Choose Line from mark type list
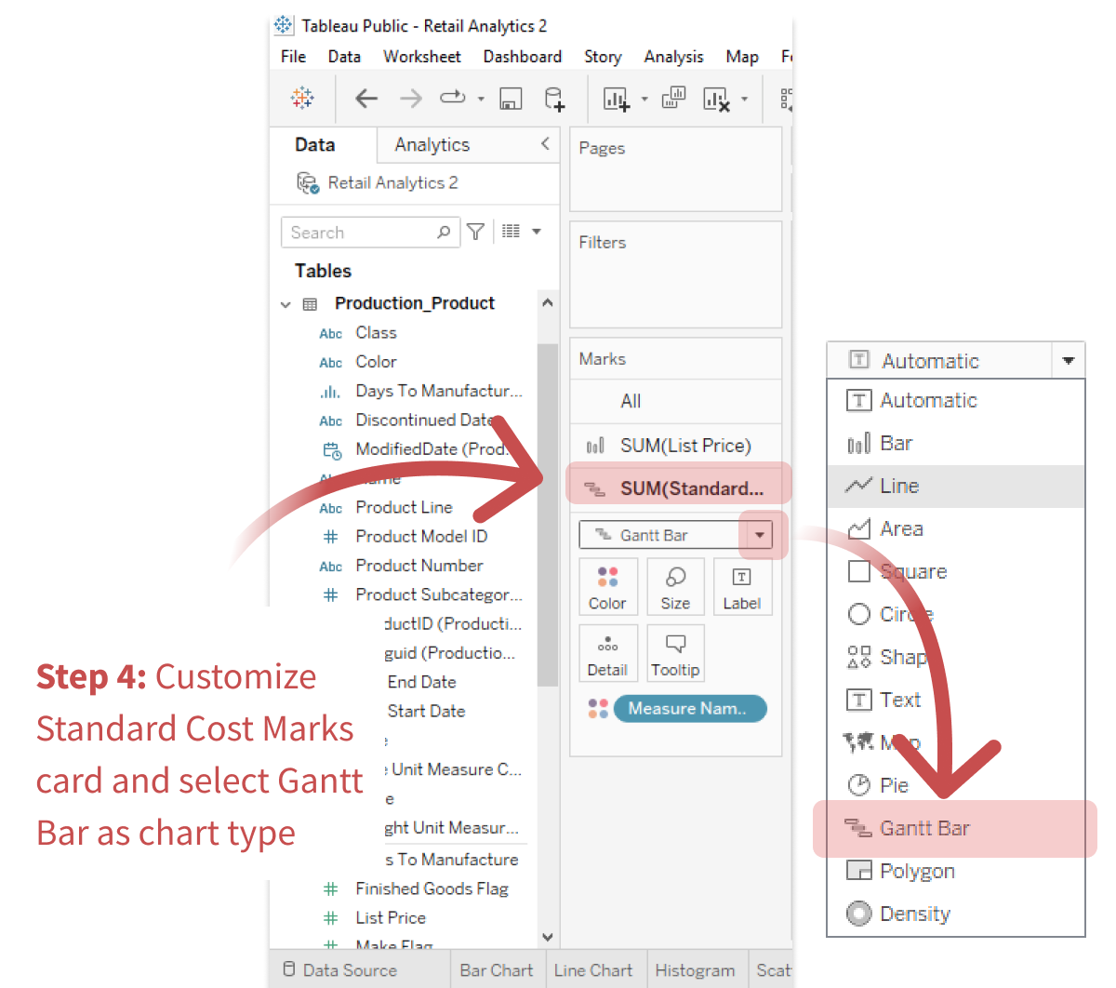The width and height of the screenshot is (1116, 988). (x=956, y=486)
